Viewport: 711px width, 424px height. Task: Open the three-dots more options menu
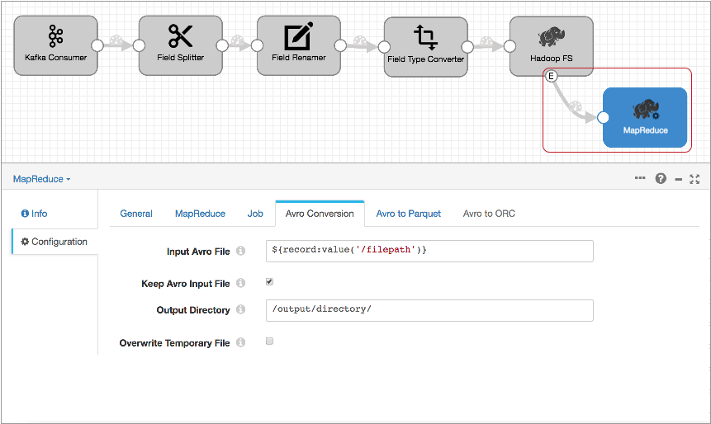click(640, 178)
